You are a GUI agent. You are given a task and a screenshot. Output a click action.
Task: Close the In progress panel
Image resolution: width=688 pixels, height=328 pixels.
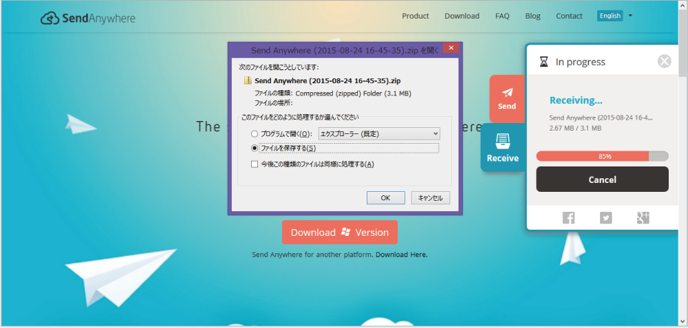665,61
